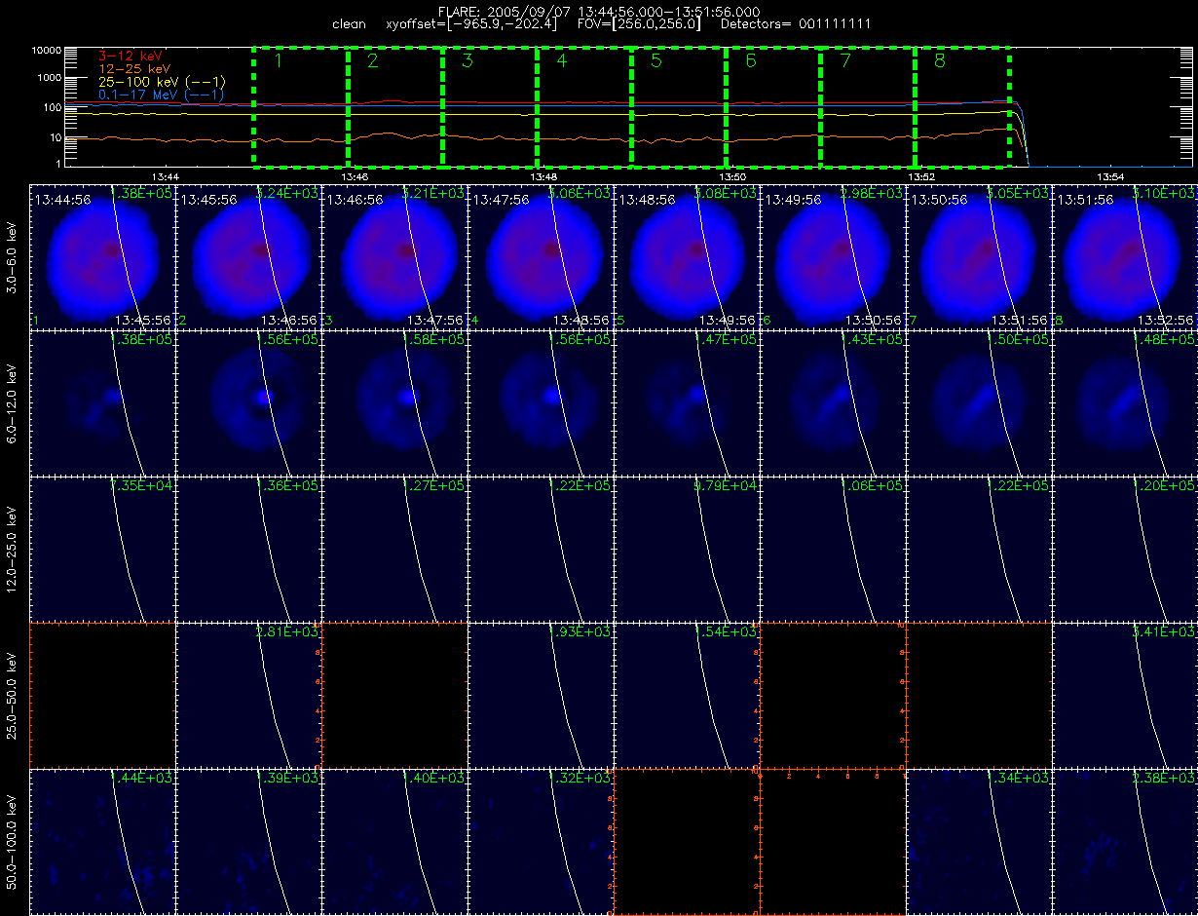
Task: Open the 12.0-25.0 keV image labeled 1.27E+05
Action: [x=394, y=548]
